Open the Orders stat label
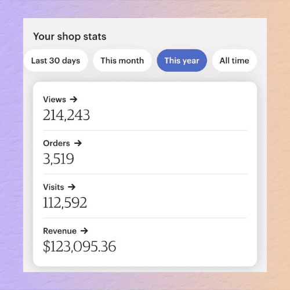The height and width of the screenshot is (290, 290). [56, 143]
